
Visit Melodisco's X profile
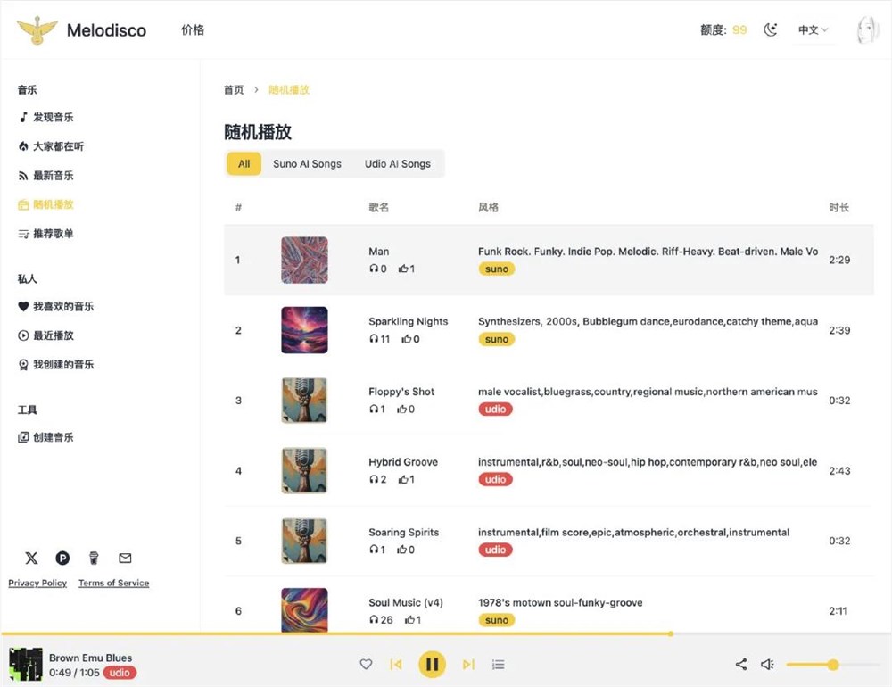coord(31,558)
